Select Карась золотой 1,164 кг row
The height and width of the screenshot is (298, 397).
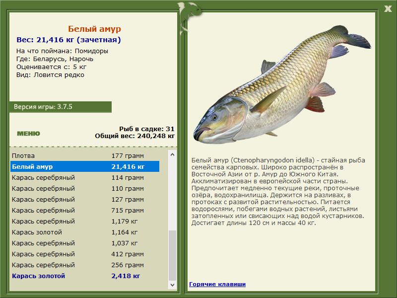85,232
